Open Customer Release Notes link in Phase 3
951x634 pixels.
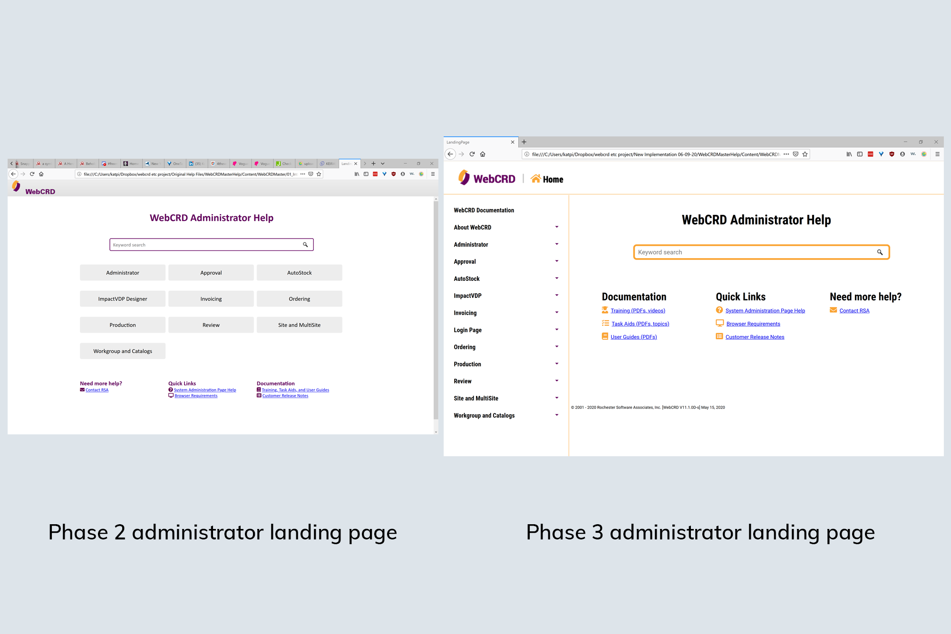point(755,337)
